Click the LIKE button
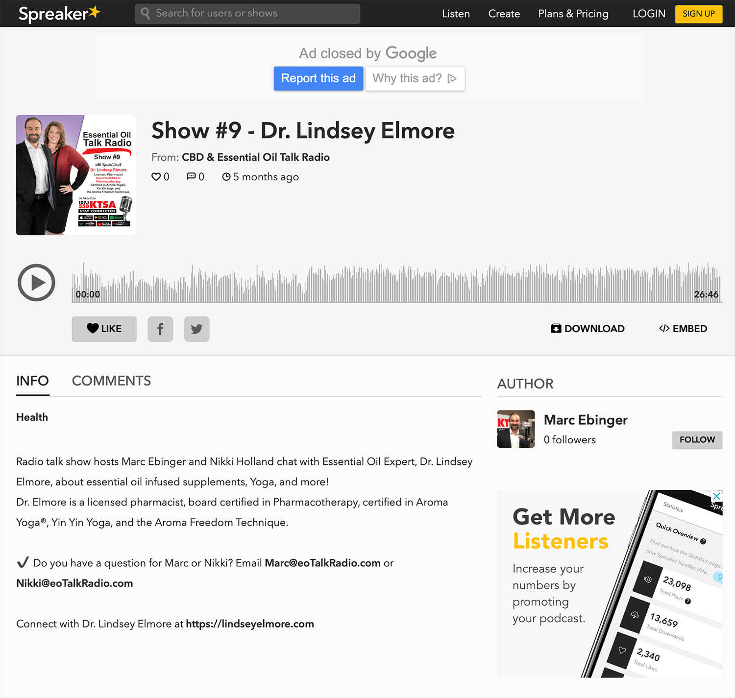The width and height of the screenshot is (735, 698). pos(104,329)
